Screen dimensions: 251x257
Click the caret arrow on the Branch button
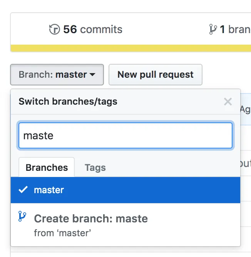92,75
